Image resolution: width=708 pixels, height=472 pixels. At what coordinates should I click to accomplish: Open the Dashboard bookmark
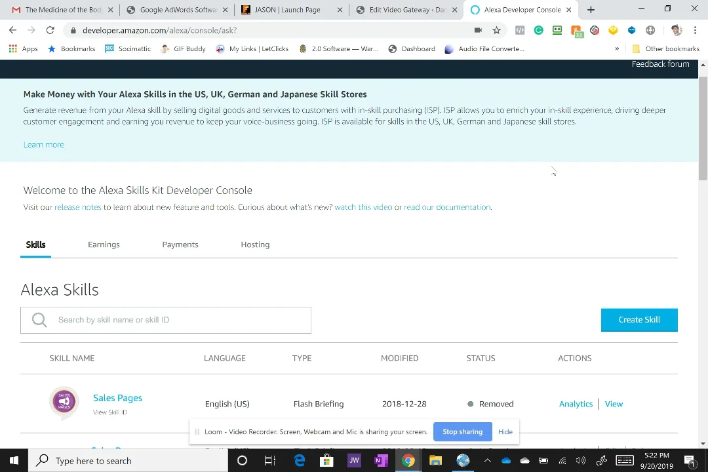(412, 49)
